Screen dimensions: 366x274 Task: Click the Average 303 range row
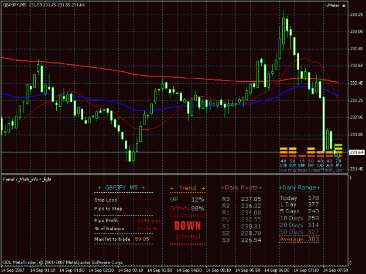click(299, 240)
